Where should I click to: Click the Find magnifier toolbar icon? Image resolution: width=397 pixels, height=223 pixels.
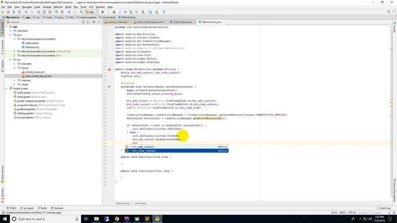(56, 12)
